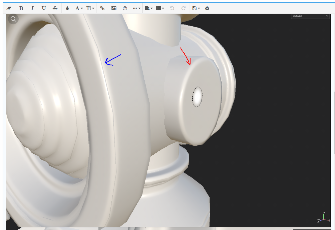Toggle italic text style

click(x=32, y=8)
